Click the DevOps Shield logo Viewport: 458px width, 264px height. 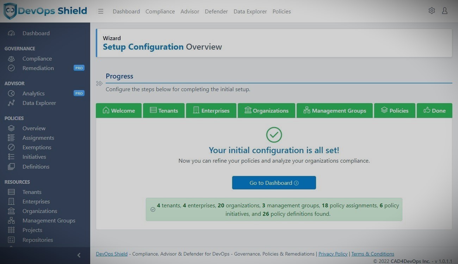[45, 11]
